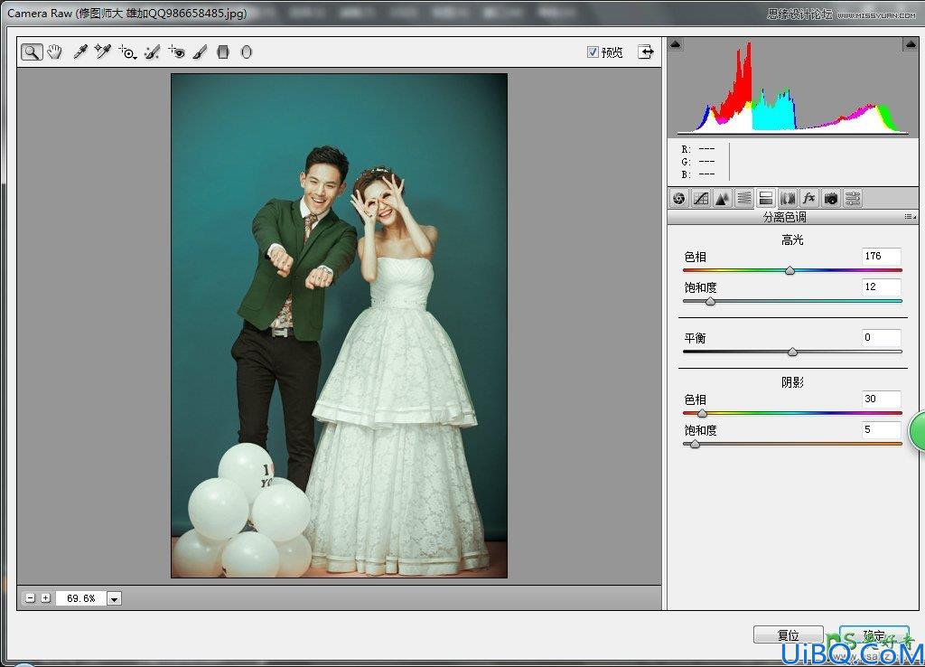Select the Color Sampler tool
The image size is (925, 667).
(103, 52)
